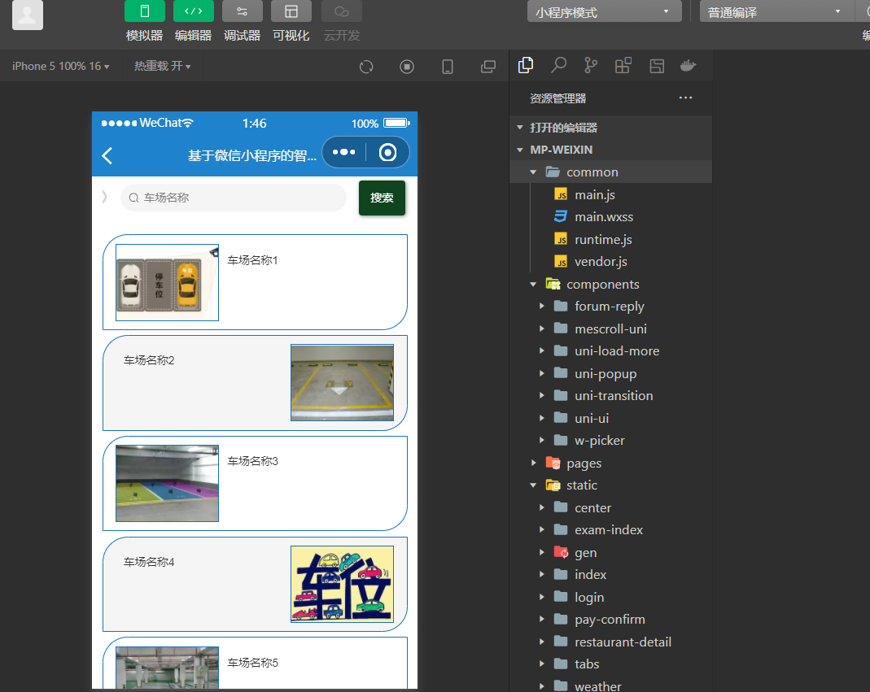The image size is (870, 692).
Task: Expand the center folder
Action: point(610,508)
